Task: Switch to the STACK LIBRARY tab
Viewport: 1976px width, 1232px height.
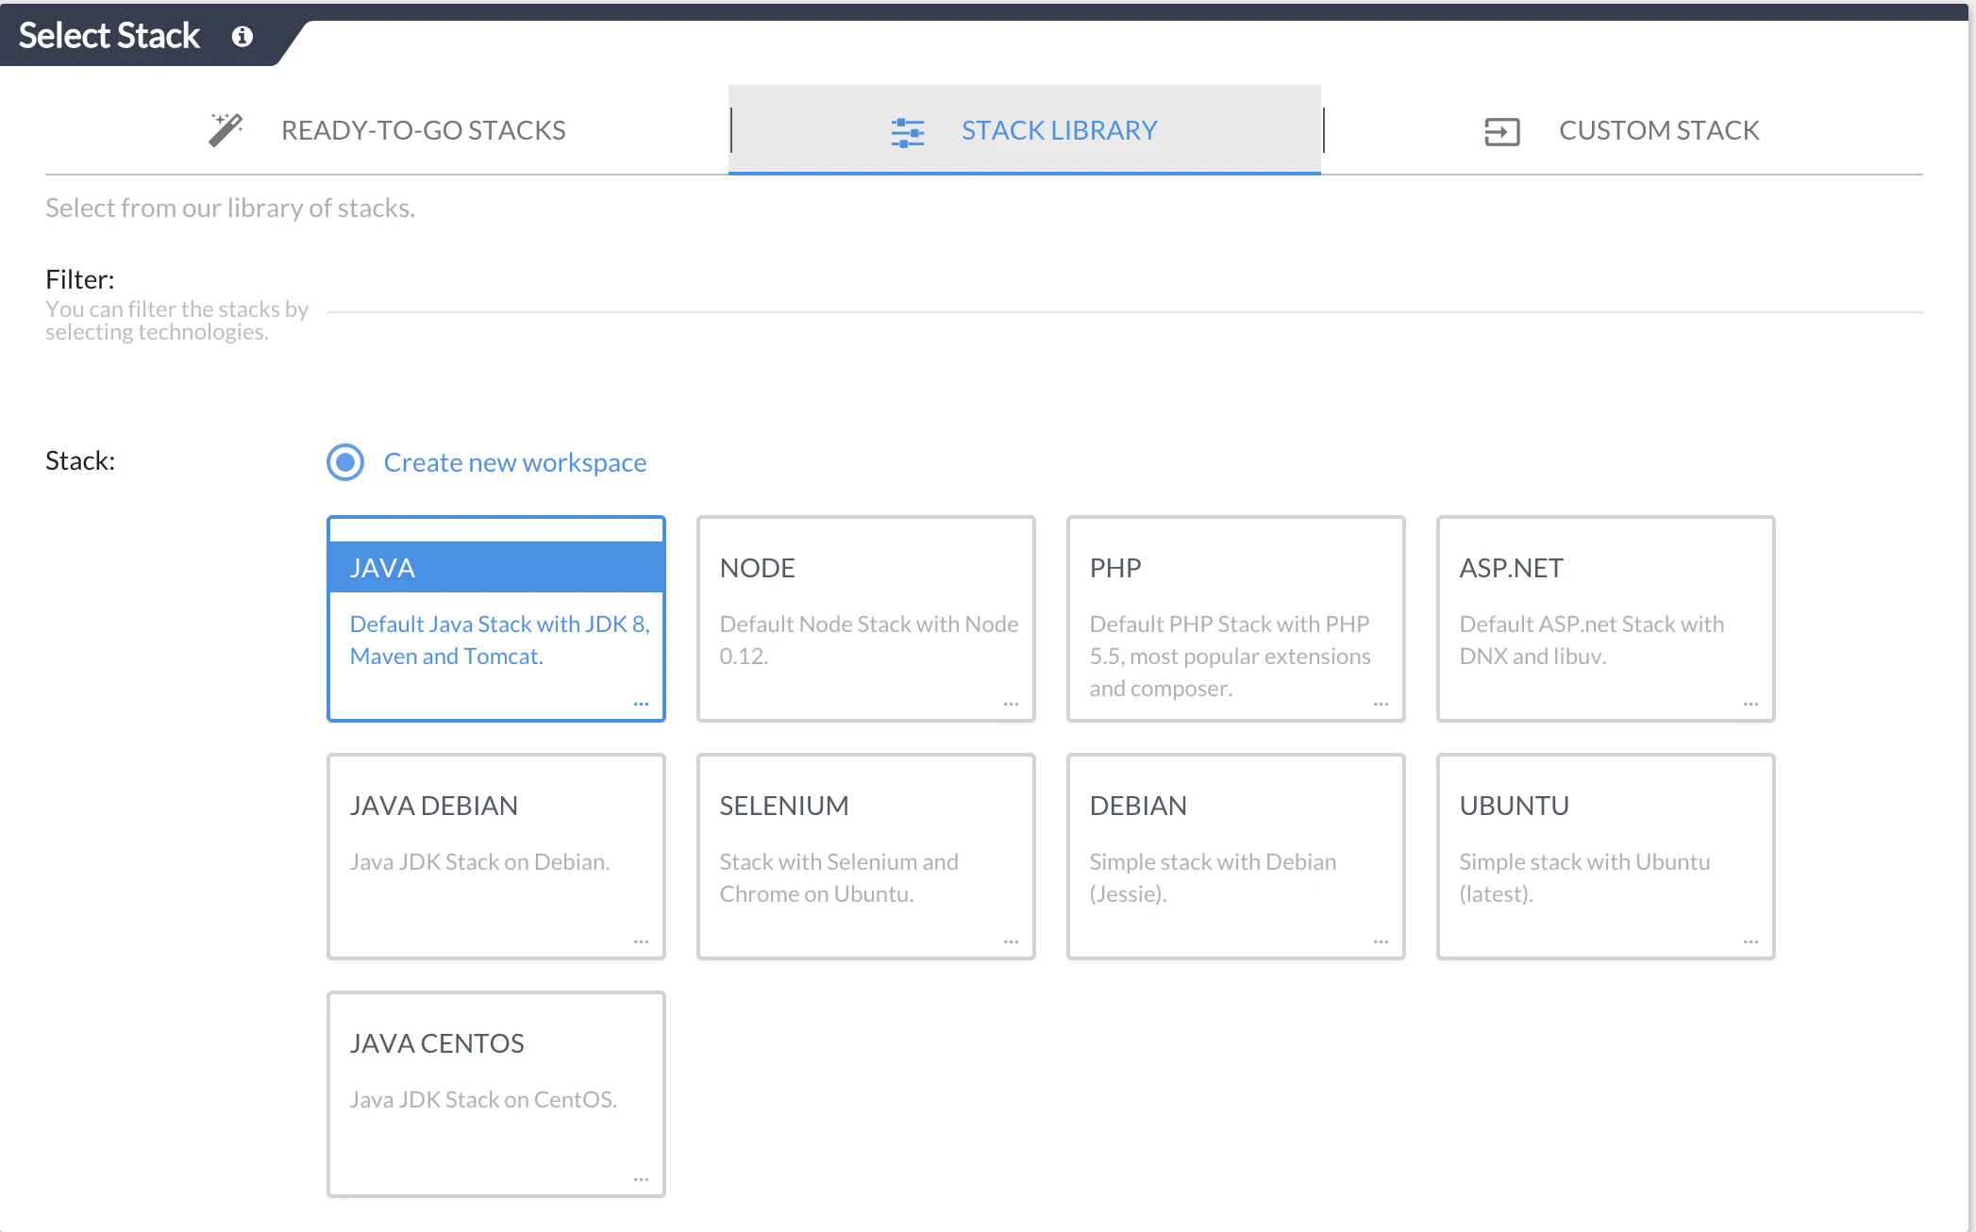Action: (x=1025, y=130)
